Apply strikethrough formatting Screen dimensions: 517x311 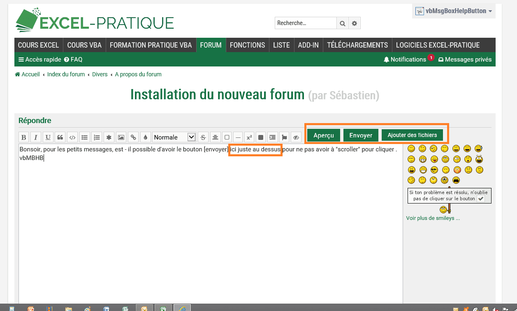pos(203,137)
